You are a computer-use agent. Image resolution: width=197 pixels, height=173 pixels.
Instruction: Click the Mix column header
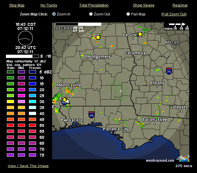(x=21, y=68)
